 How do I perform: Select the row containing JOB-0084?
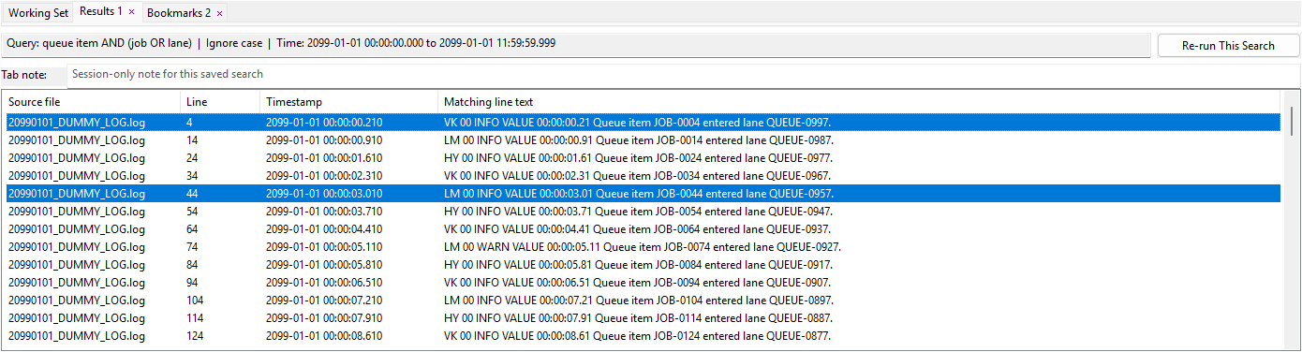click(643, 265)
